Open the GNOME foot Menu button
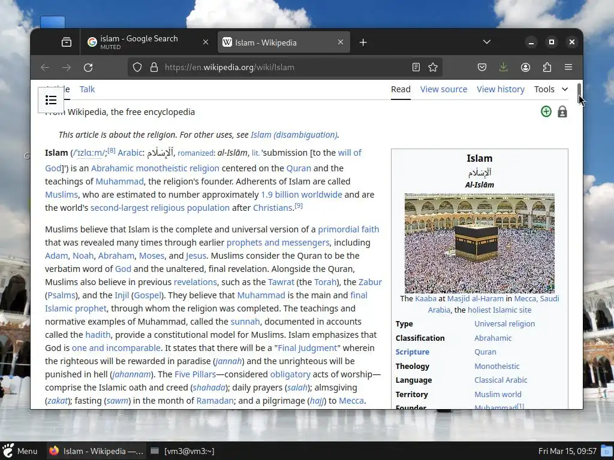This screenshot has width=614, height=460. click(20, 451)
